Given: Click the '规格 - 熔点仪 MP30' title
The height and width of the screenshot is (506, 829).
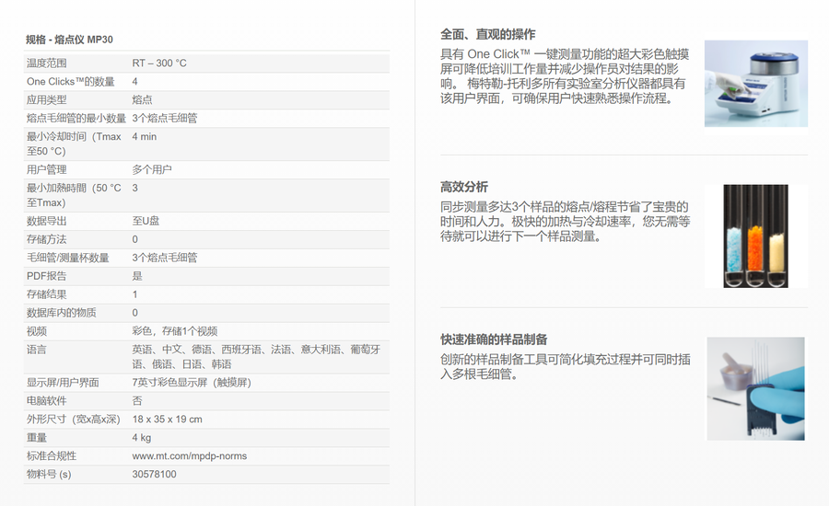Looking at the screenshot, I should pyautogui.click(x=69, y=40).
